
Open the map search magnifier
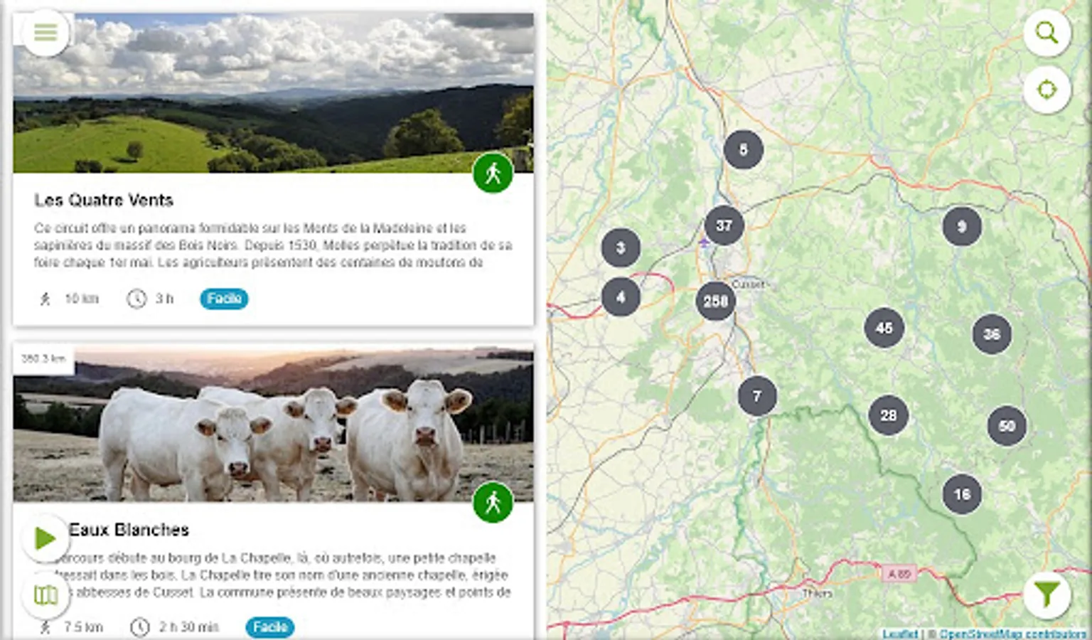tap(1046, 33)
